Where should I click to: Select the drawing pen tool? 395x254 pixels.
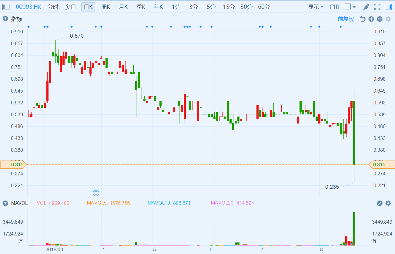(366, 7)
